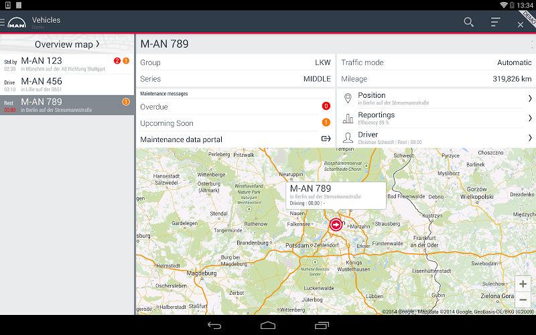Open Position in Berlin entry
Screen dimensions: 536x335
437,98
